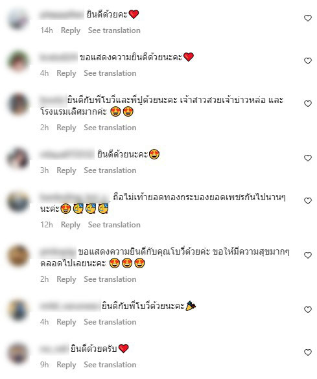
Task: See translation of the 12h comment
Action: 114,225
